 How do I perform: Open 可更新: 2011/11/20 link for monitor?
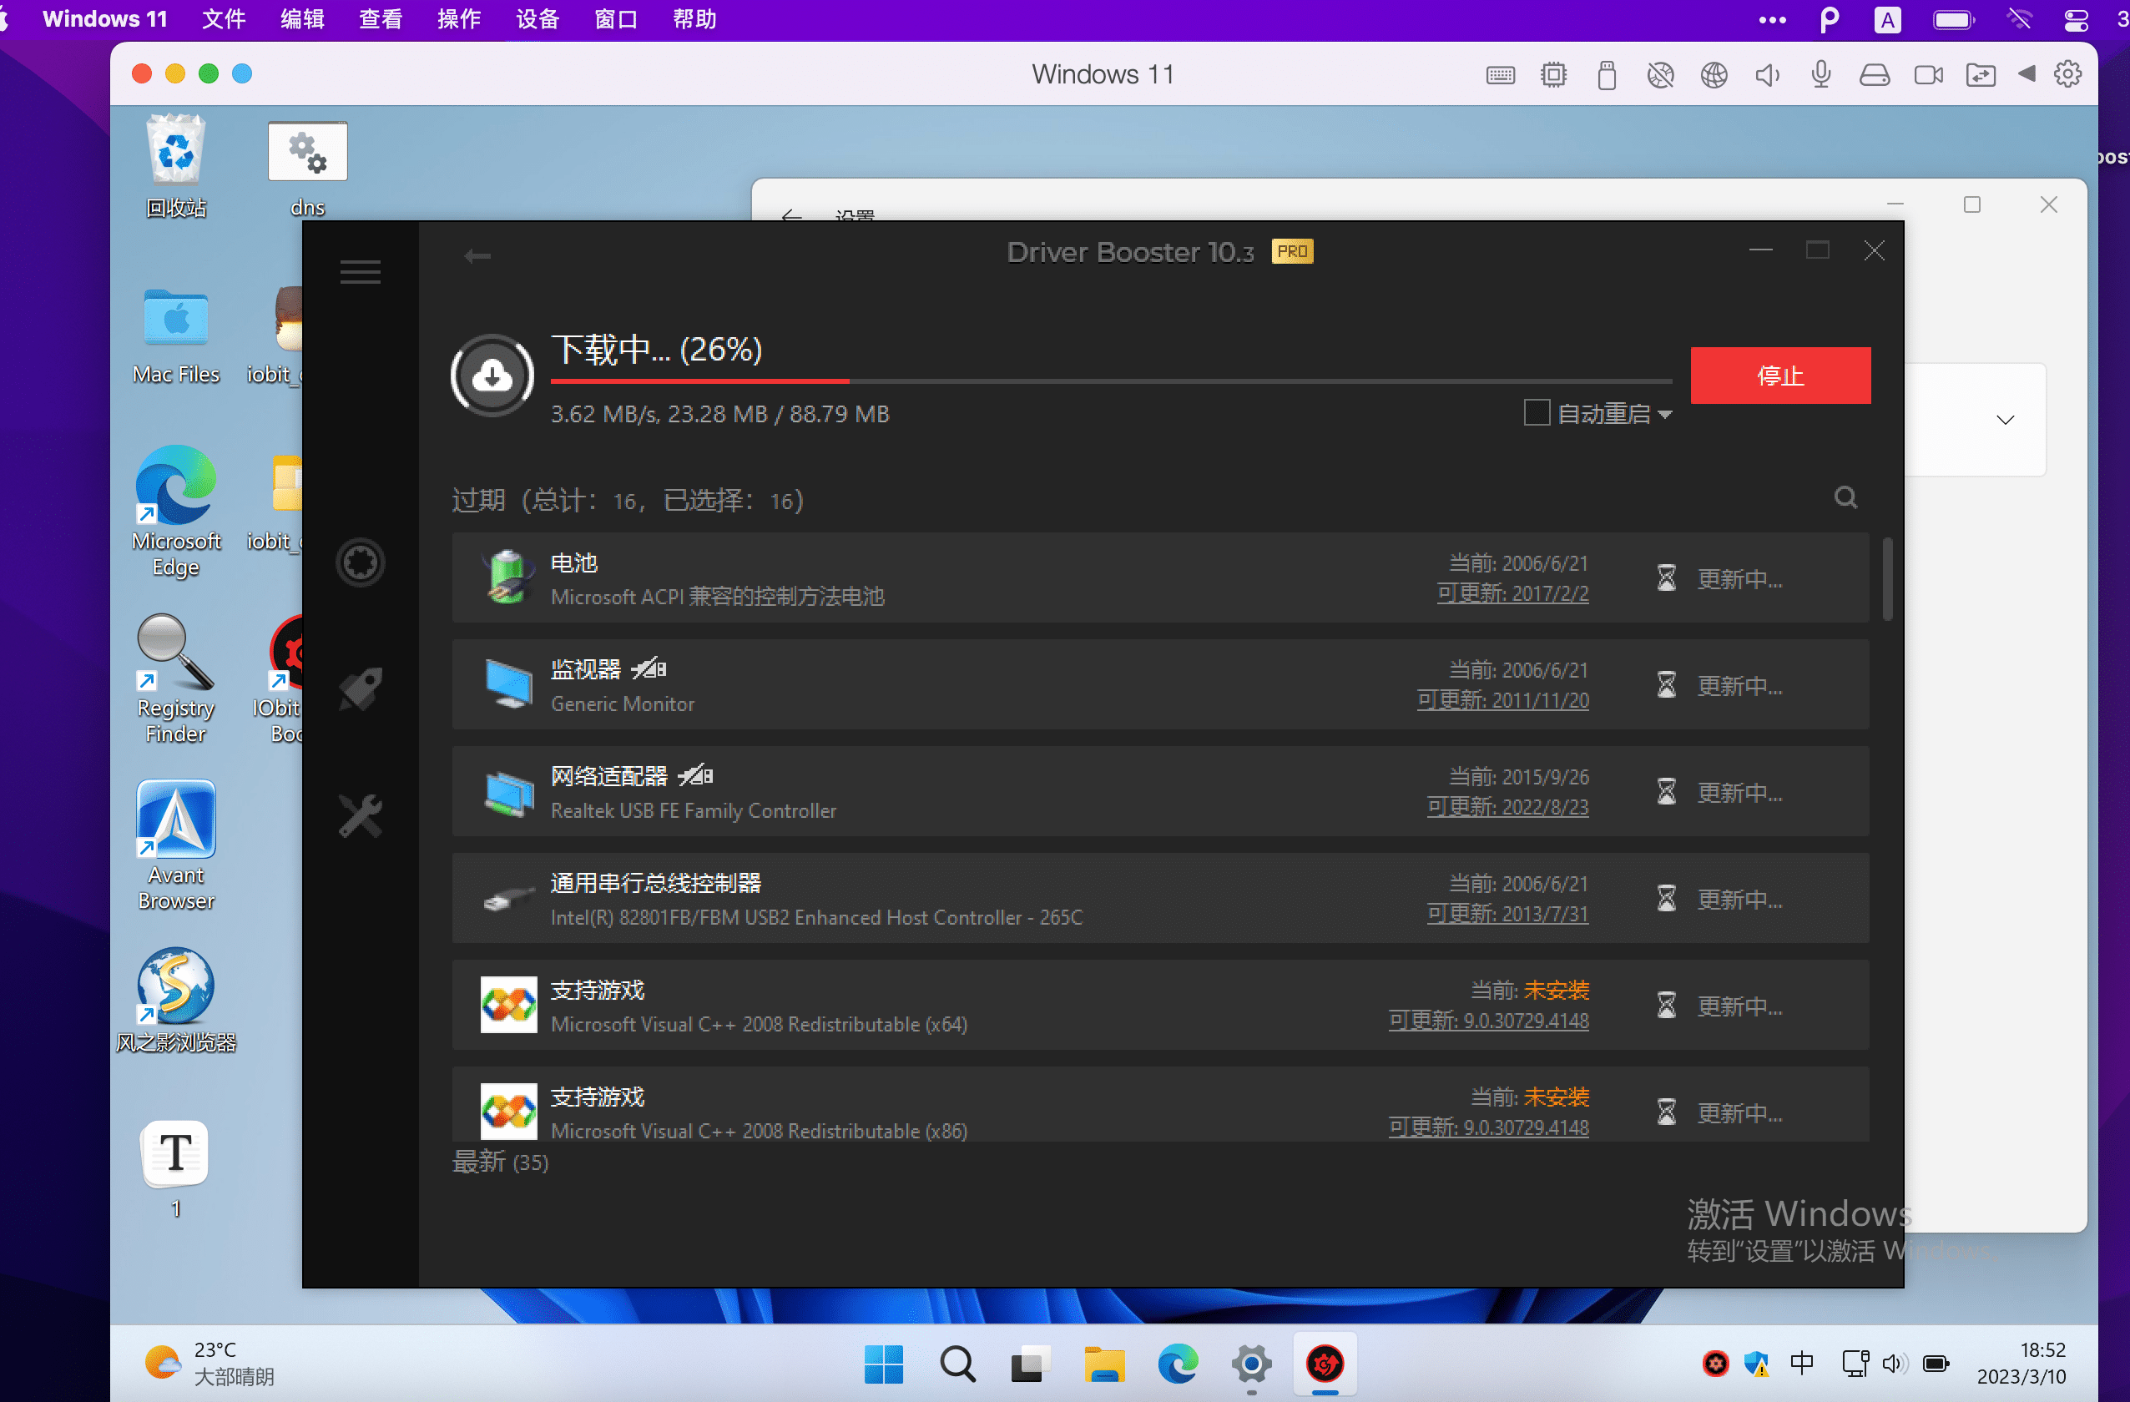click(1502, 700)
